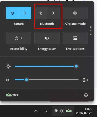The width and height of the screenshot is (97, 117).
Task: Click taskbar Wi-Fi tray icon
Action: [56, 111]
